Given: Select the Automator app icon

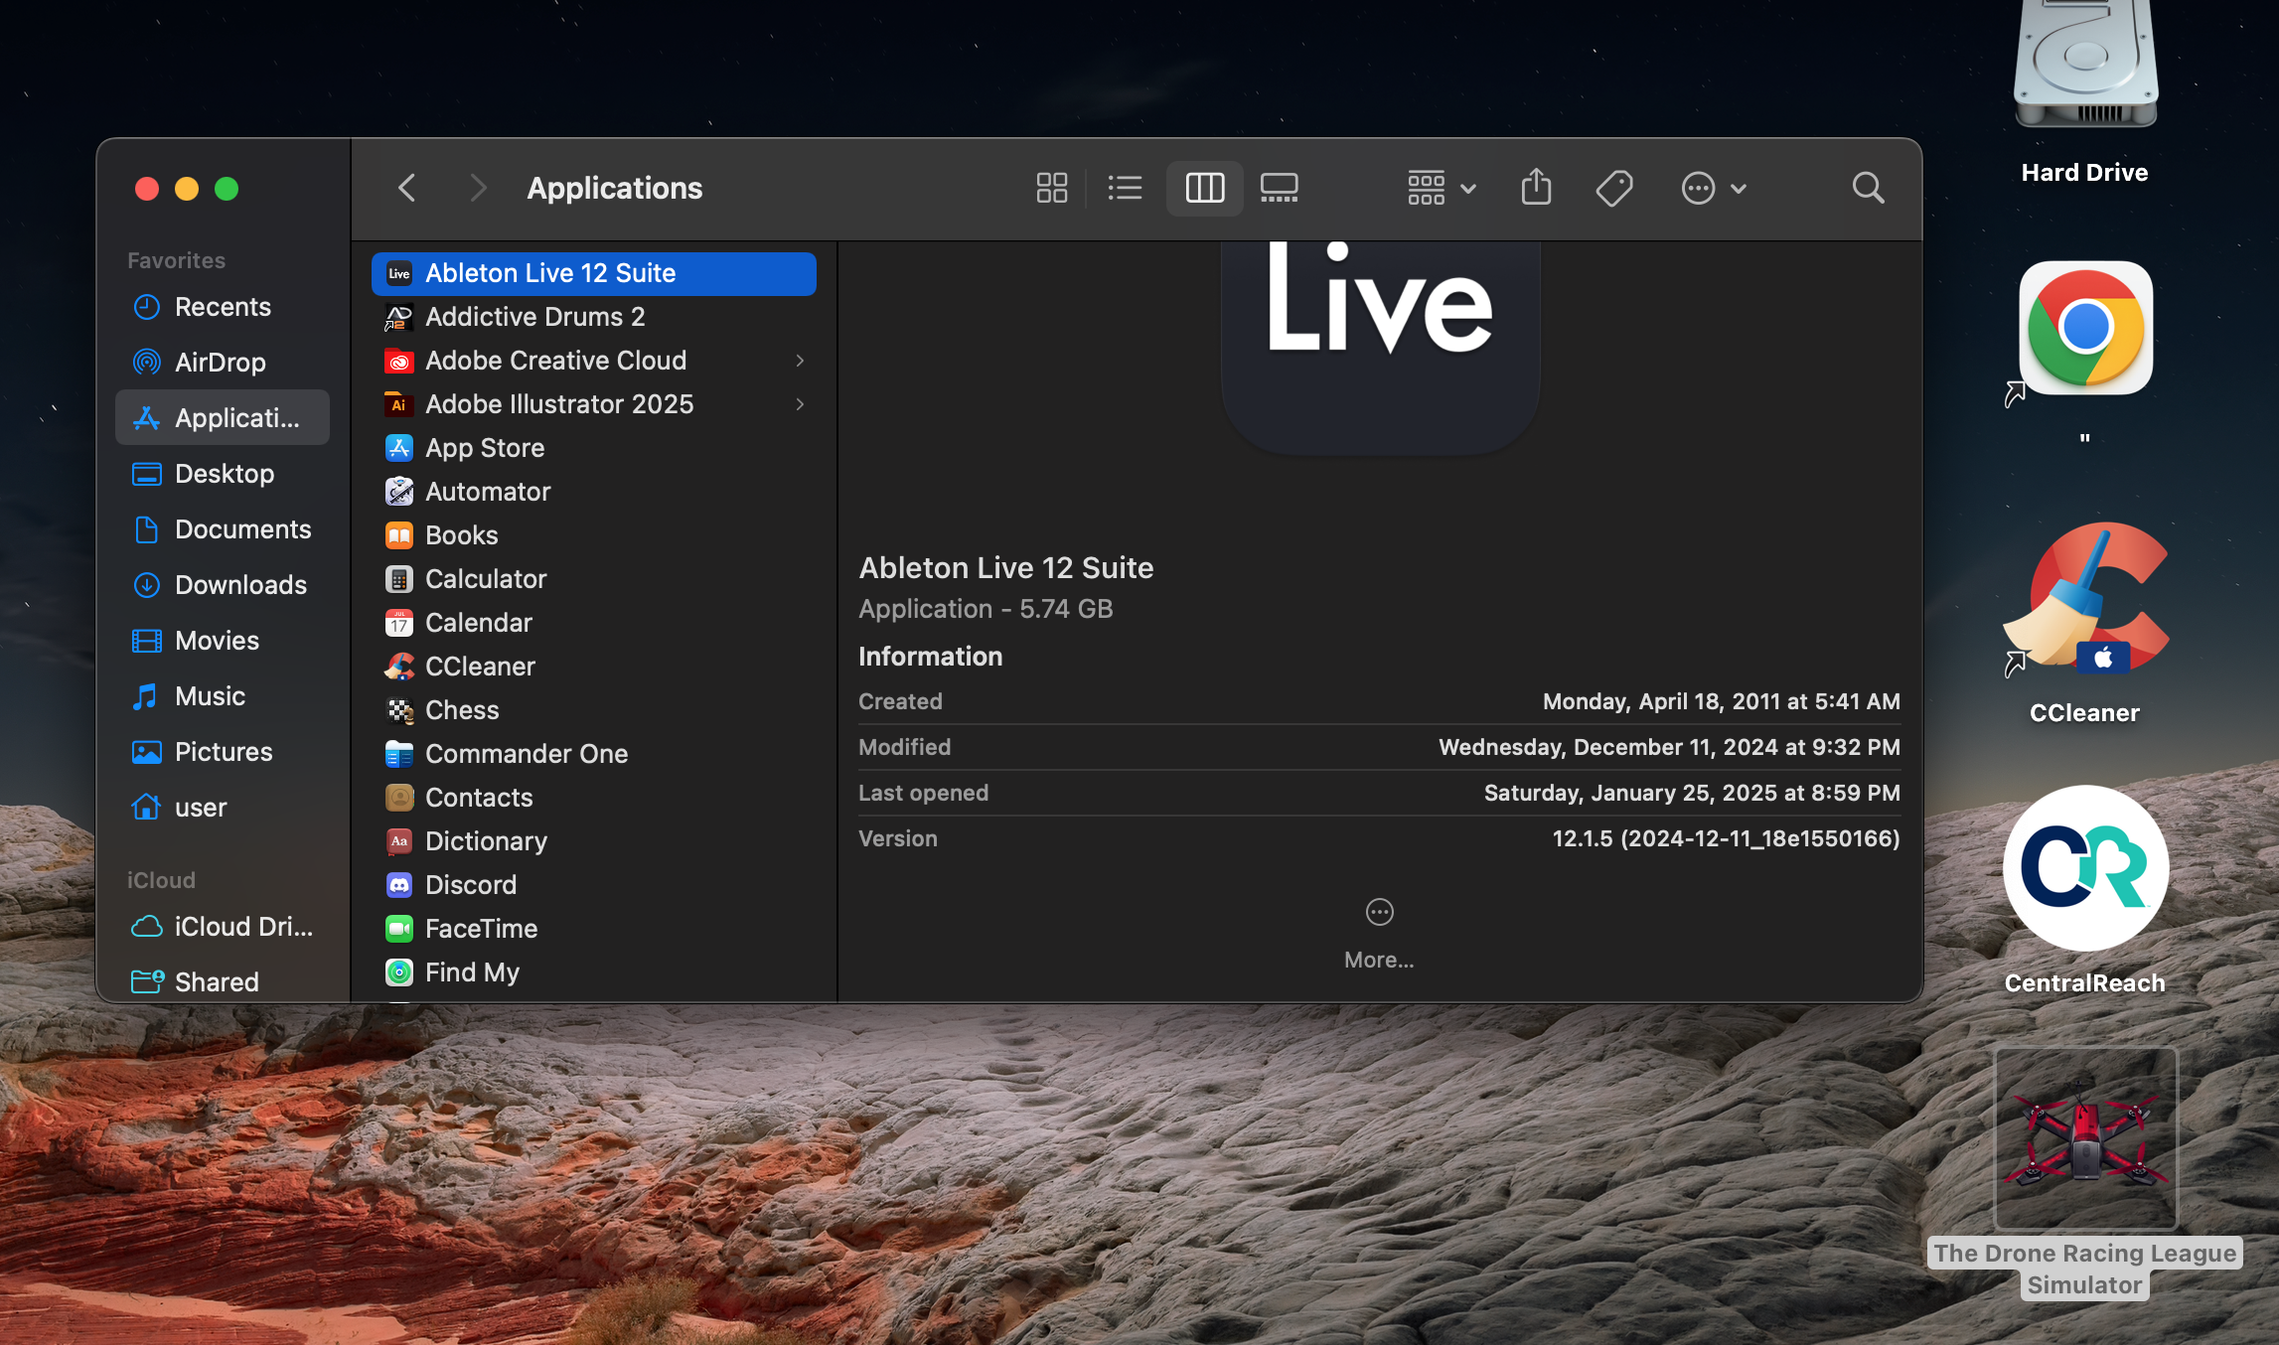Looking at the screenshot, I should point(398,492).
